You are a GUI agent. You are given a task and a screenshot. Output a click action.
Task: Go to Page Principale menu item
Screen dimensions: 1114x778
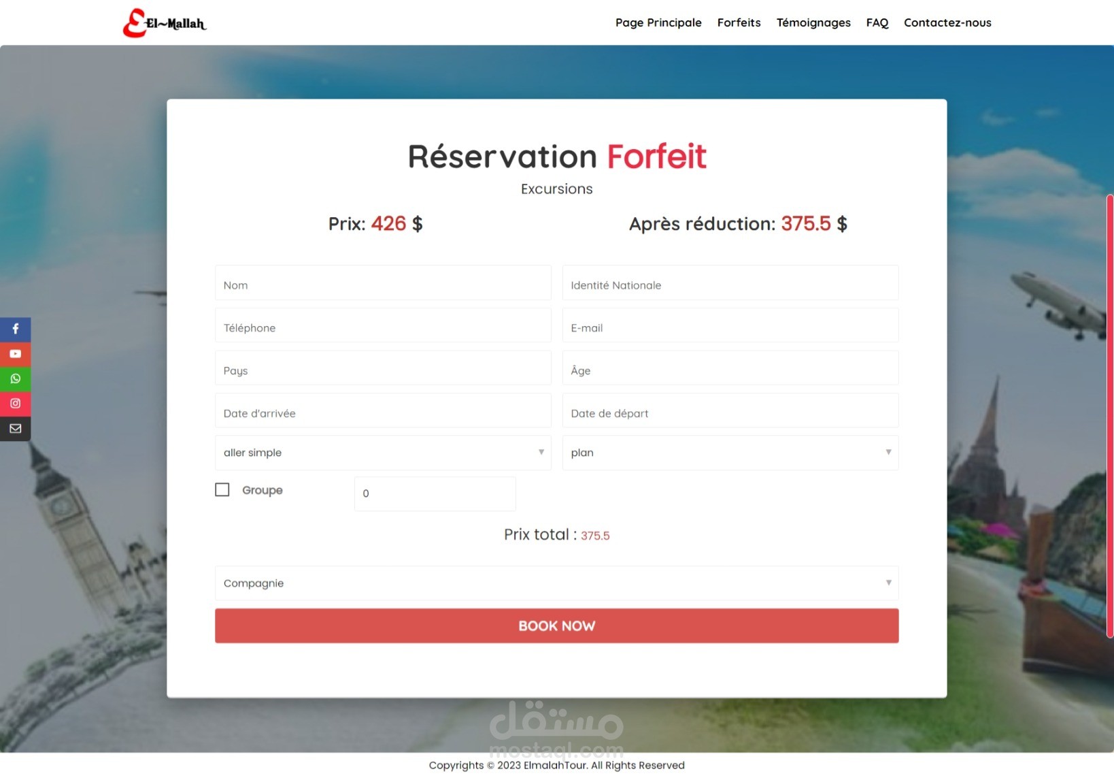click(658, 22)
